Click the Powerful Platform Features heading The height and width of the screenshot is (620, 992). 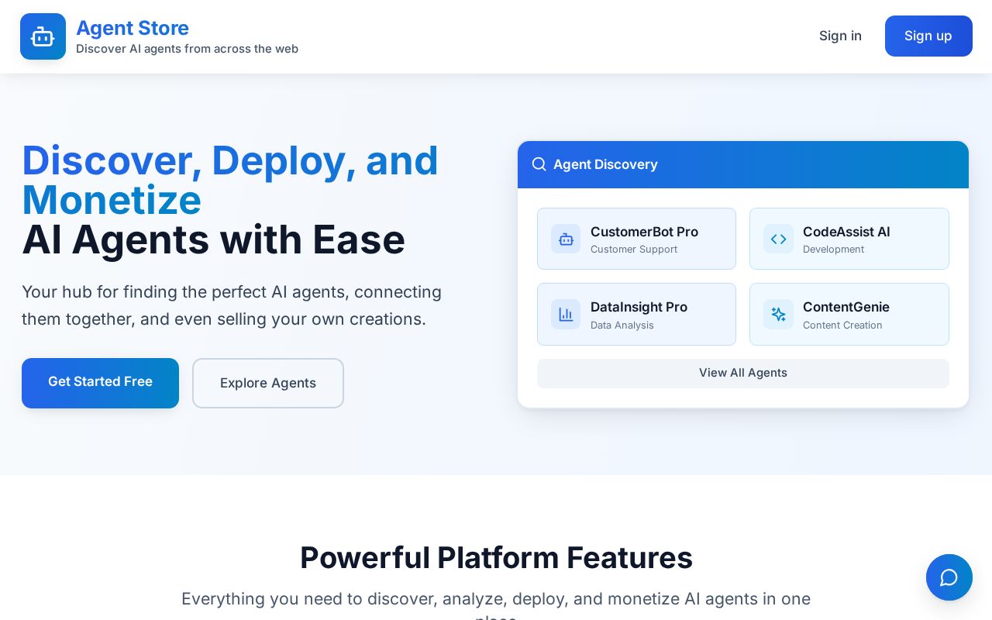496,557
